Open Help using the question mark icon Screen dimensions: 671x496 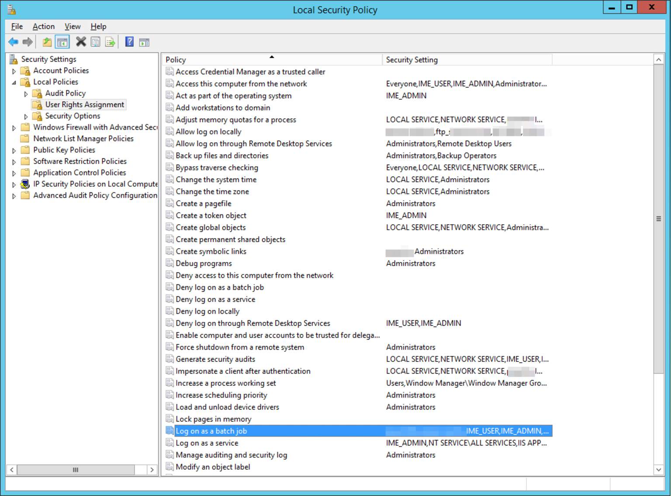(x=129, y=42)
